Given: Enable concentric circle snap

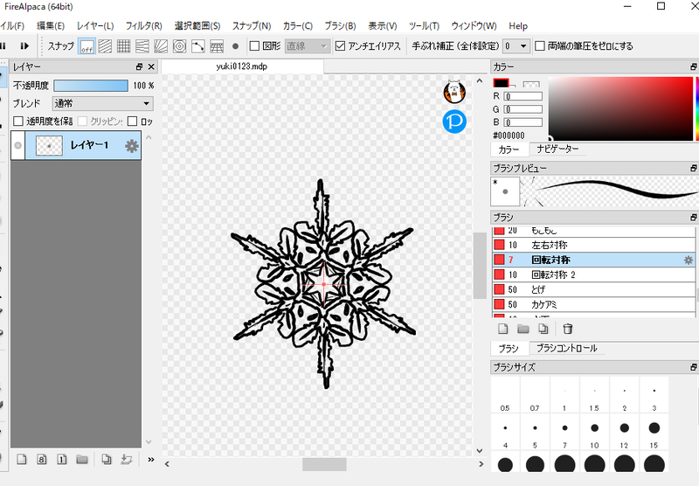Looking at the screenshot, I should pyautogui.click(x=179, y=46).
